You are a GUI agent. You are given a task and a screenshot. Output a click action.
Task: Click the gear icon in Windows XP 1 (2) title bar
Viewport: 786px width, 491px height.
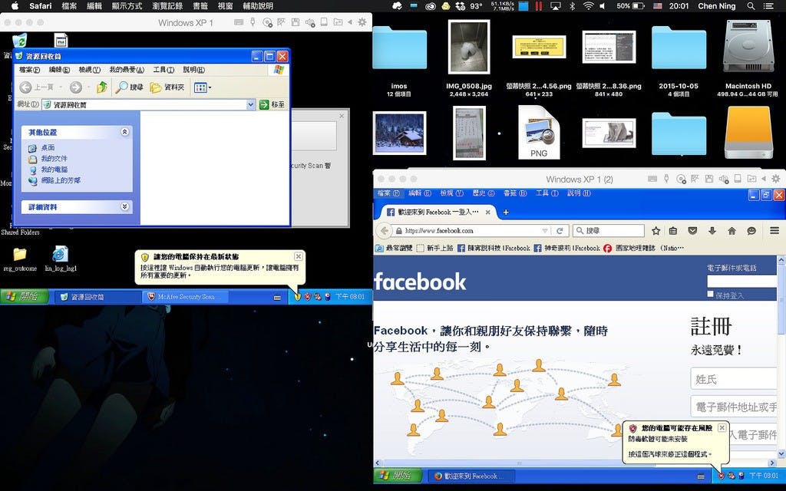775,179
